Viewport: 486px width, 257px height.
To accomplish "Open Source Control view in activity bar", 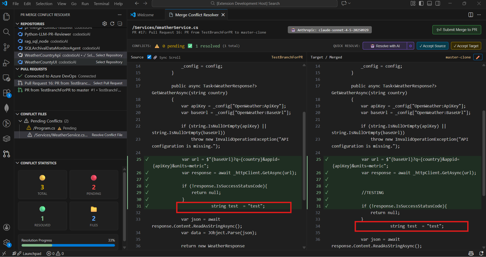I will 6,47.
